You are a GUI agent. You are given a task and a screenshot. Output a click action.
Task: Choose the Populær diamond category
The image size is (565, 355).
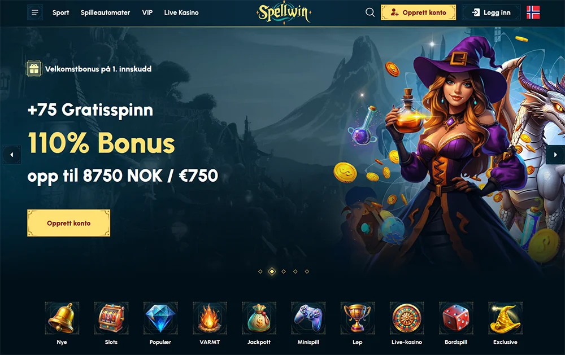click(160, 318)
